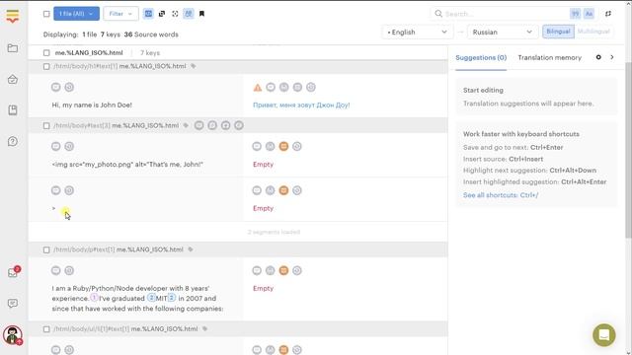Click comment icon above img src source text
This screenshot has width=632, height=355.
point(56,146)
